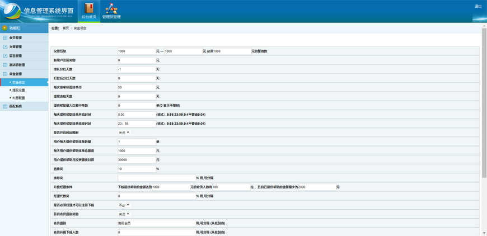The width and height of the screenshot is (487, 236).
Task: Select 提现设置 in the sidebar submenu
Action: (x=18, y=90)
